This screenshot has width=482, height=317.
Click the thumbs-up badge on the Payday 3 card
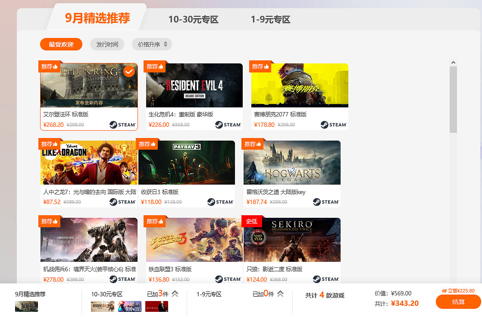tap(148, 144)
